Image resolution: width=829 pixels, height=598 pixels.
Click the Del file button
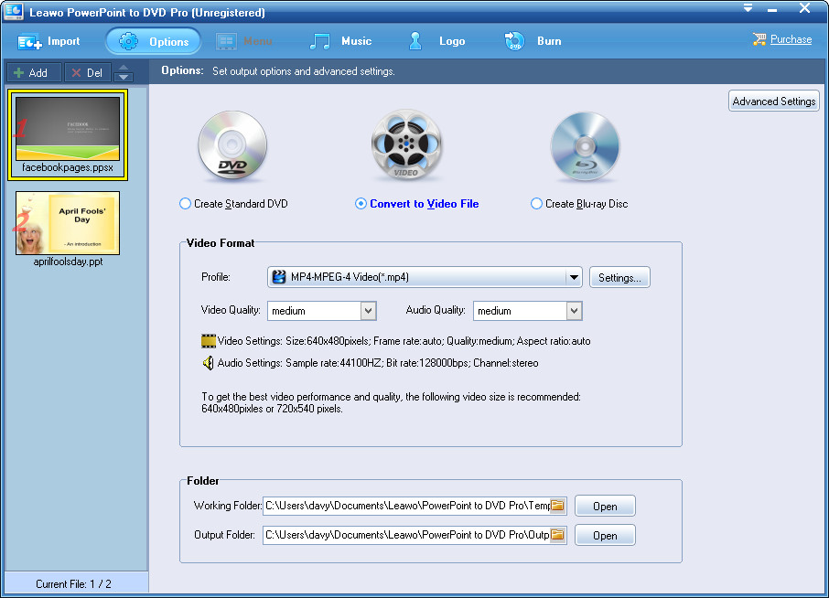(x=88, y=73)
